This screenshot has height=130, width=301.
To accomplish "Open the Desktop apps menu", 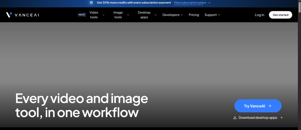I will pyautogui.click(x=144, y=15).
